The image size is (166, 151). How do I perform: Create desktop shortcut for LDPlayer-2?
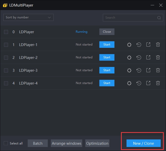148,57
